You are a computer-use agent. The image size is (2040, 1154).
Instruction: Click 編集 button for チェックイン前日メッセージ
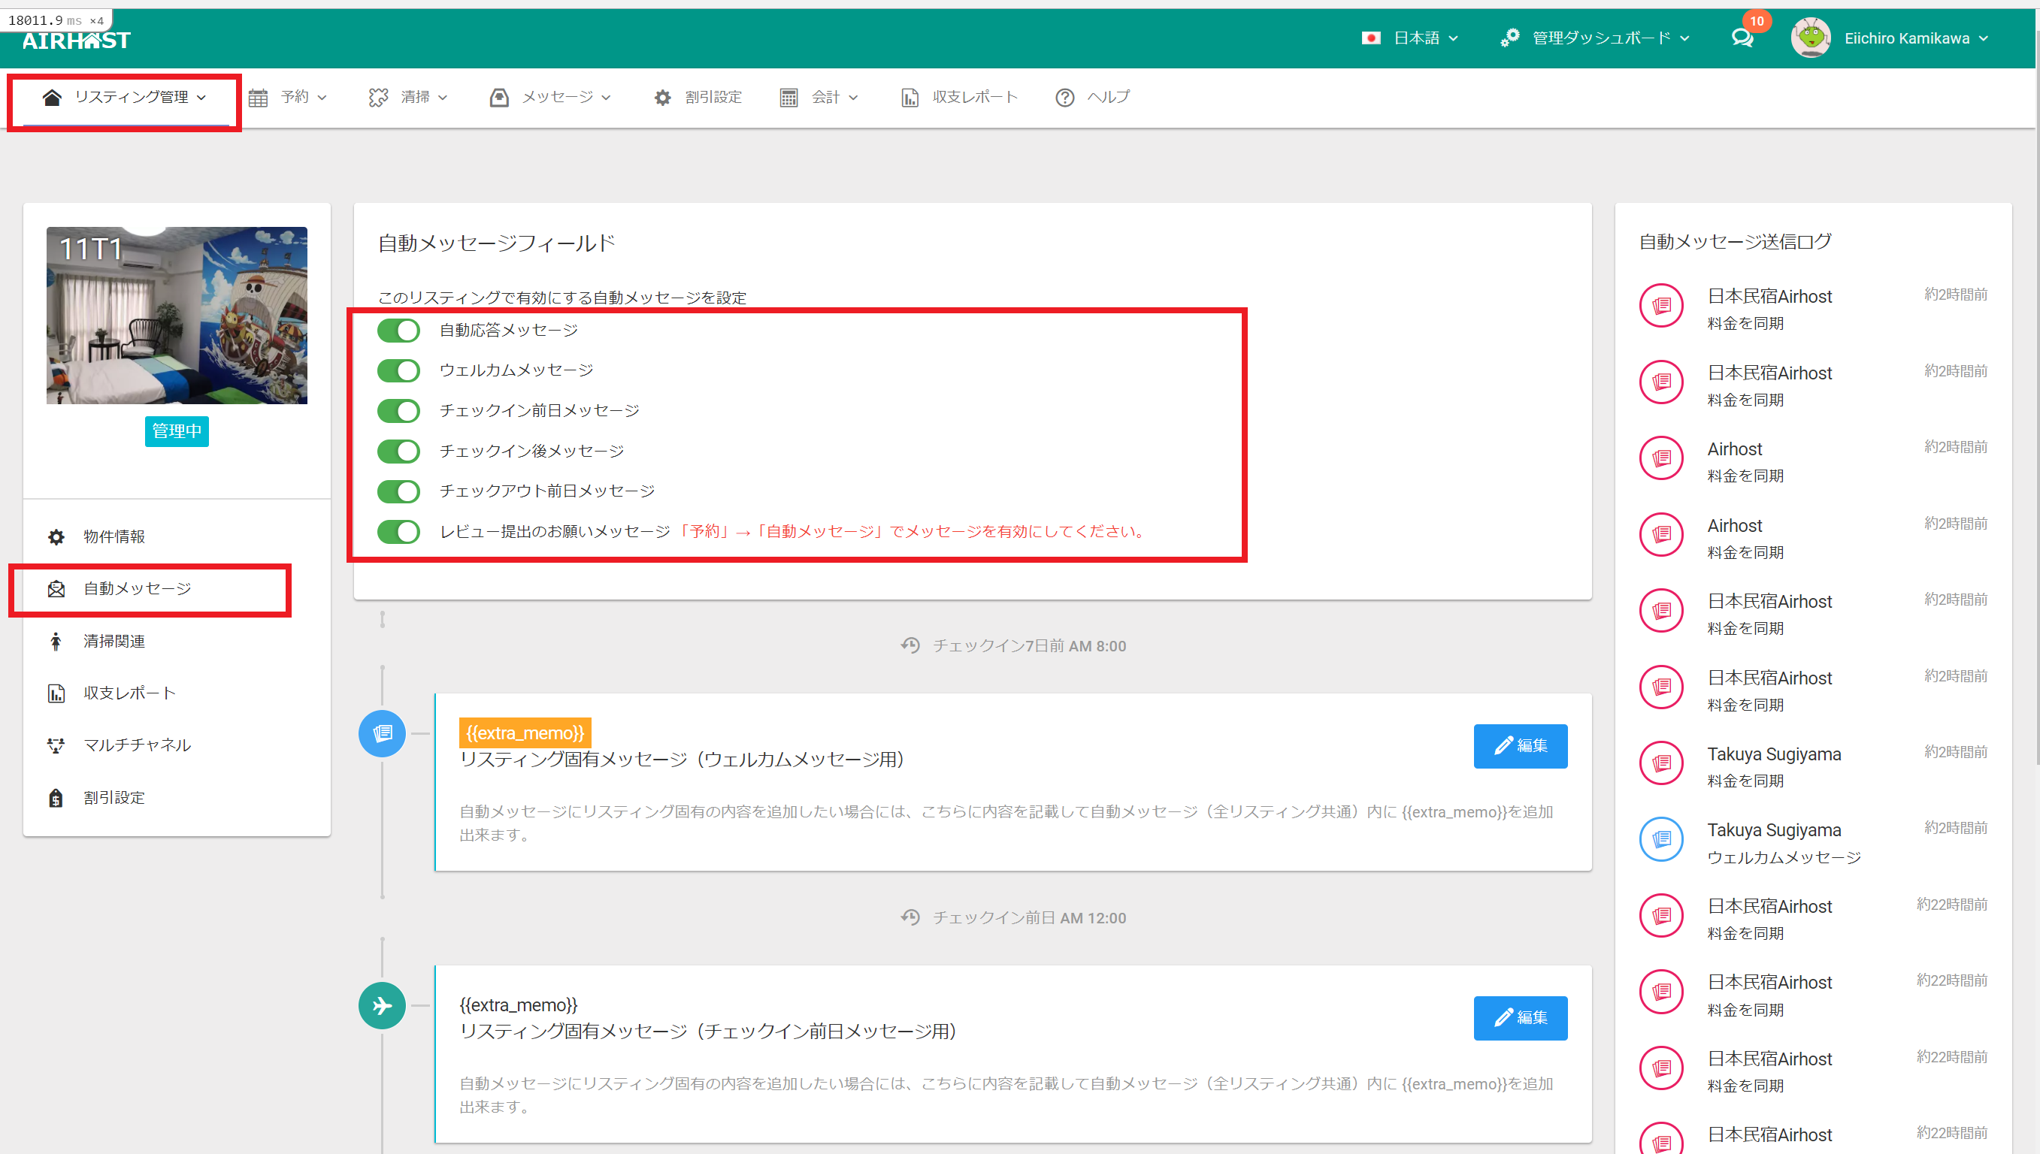pos(1520,1018)
